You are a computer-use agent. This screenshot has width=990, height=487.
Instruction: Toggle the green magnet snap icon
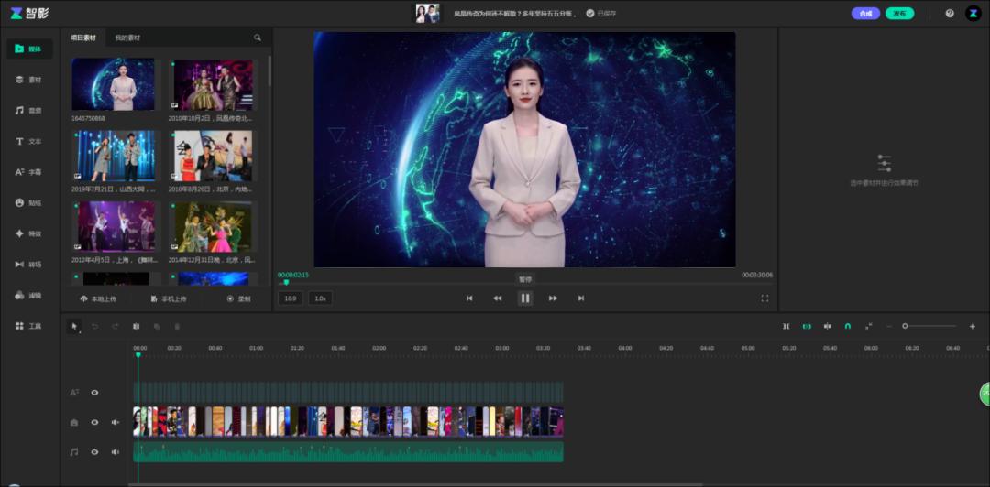(x=848, y=326)
